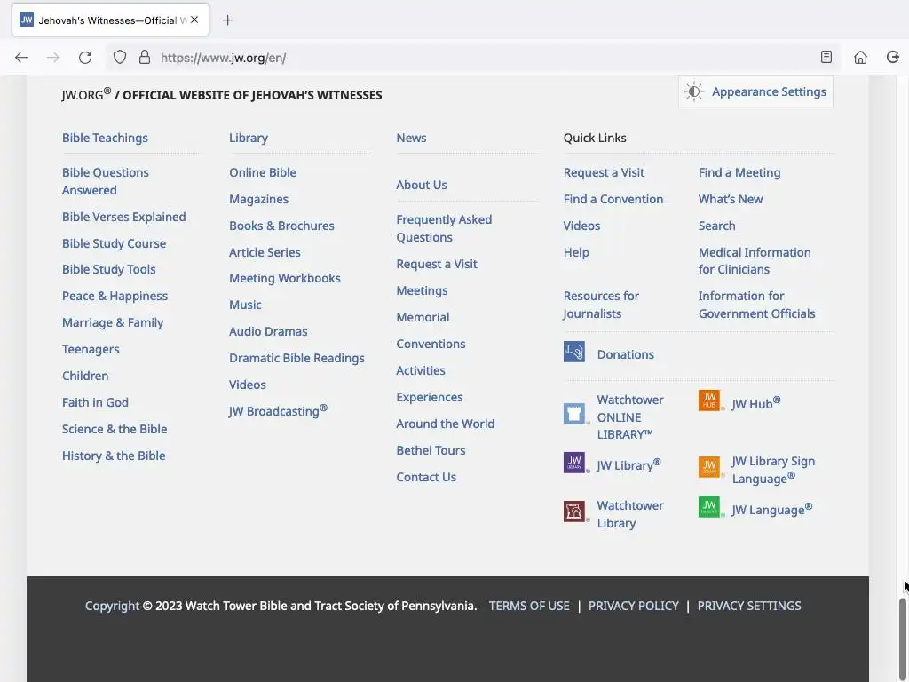Open JW Broadcasting link
The height and width of the screenshot is (682, 909).
(x=278, y=410)
